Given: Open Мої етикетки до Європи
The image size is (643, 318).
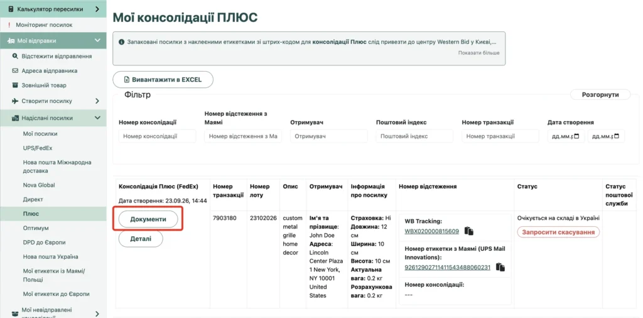Looking at the screenshot, I should pos(56,294).
